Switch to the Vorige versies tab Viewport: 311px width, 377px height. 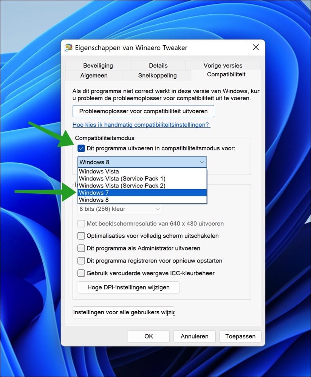pyautogui.click(x=223, y=65)
